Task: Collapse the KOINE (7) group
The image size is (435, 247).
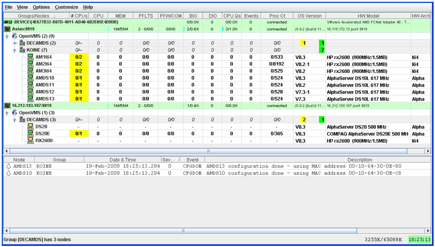Action: (x=15, y=50)
